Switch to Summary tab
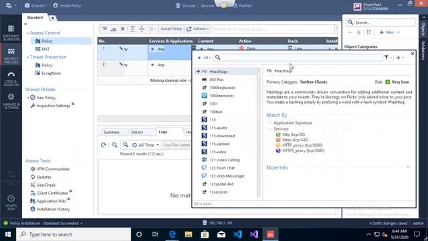Viewport: 428px width, 241px height. tap(112, 133)
